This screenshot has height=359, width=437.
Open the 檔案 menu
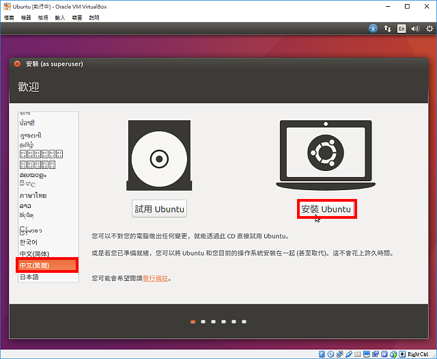coord(9,18)
